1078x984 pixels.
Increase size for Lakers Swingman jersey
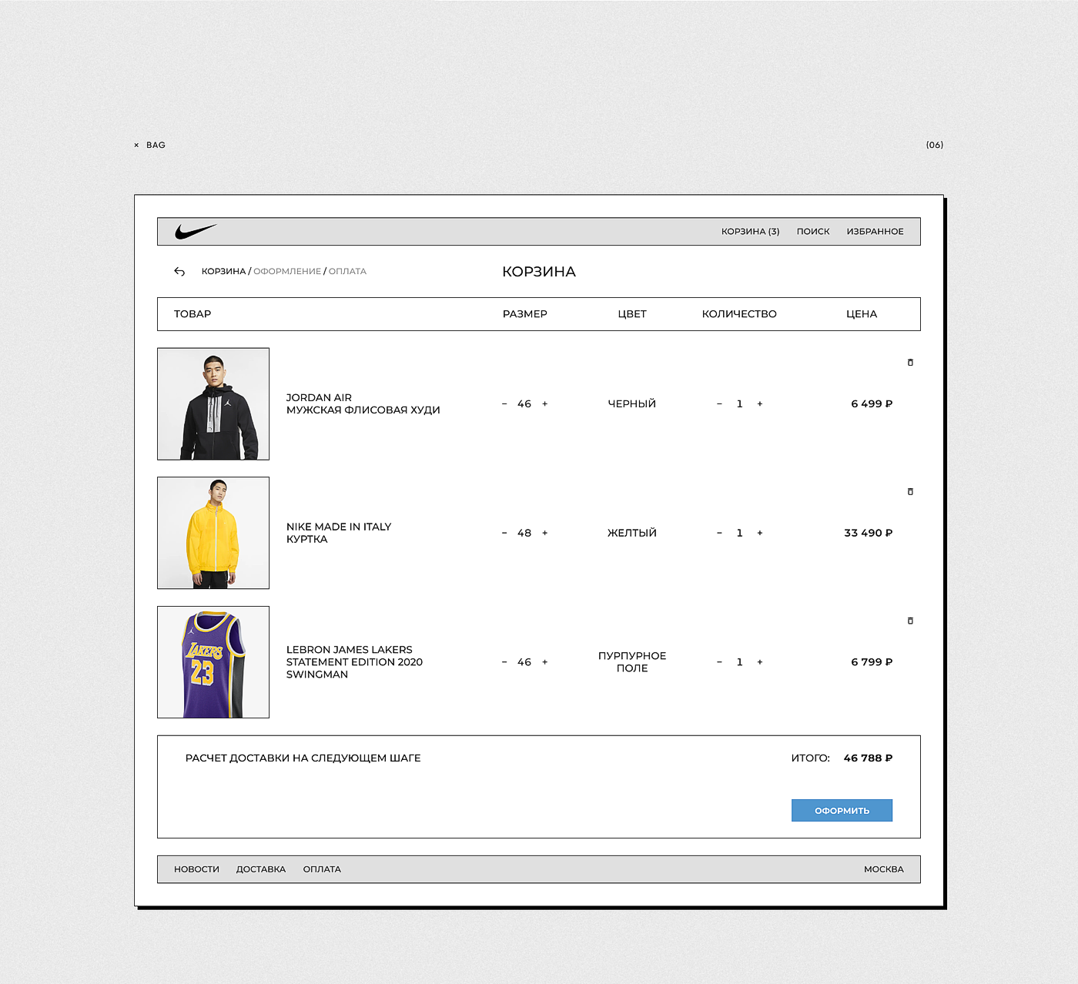(x=545, y=662)
